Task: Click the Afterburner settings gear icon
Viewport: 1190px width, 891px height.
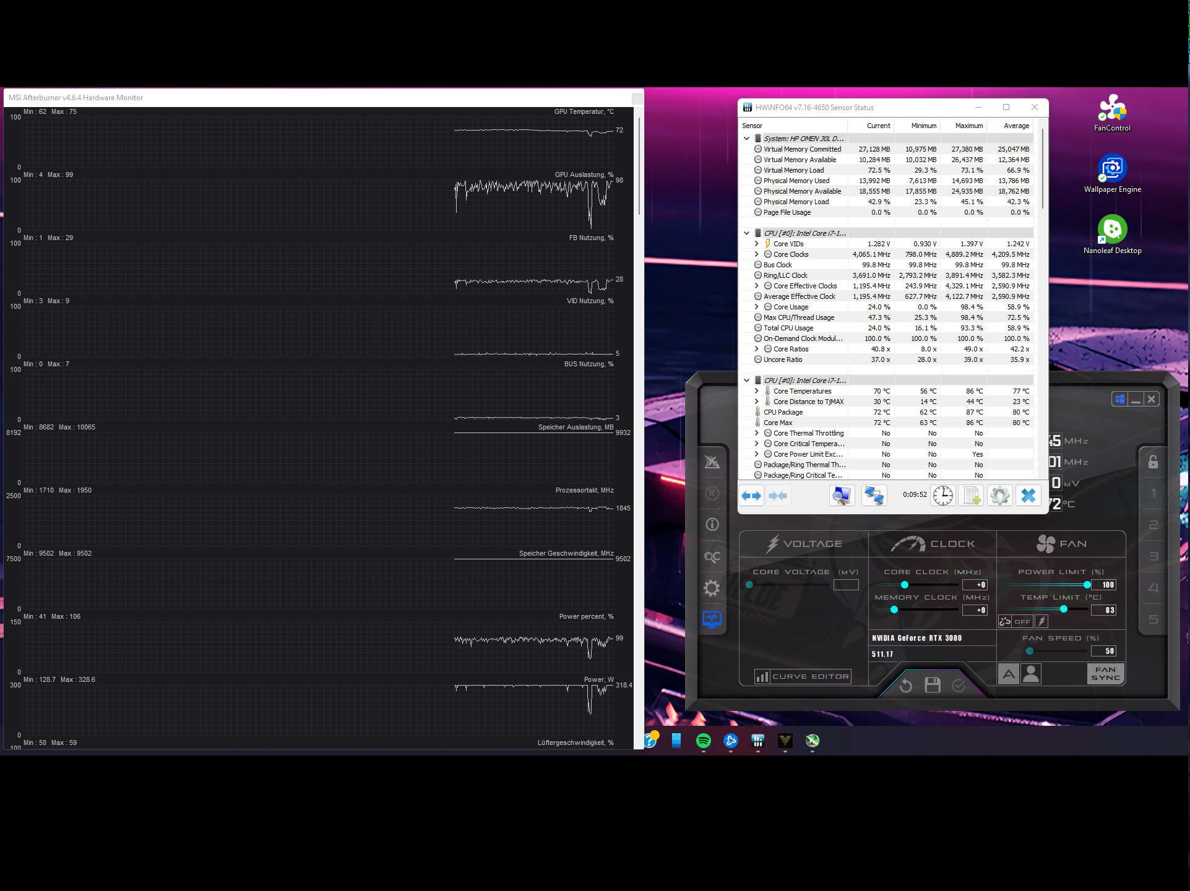Action: click(x=712, y=588)
